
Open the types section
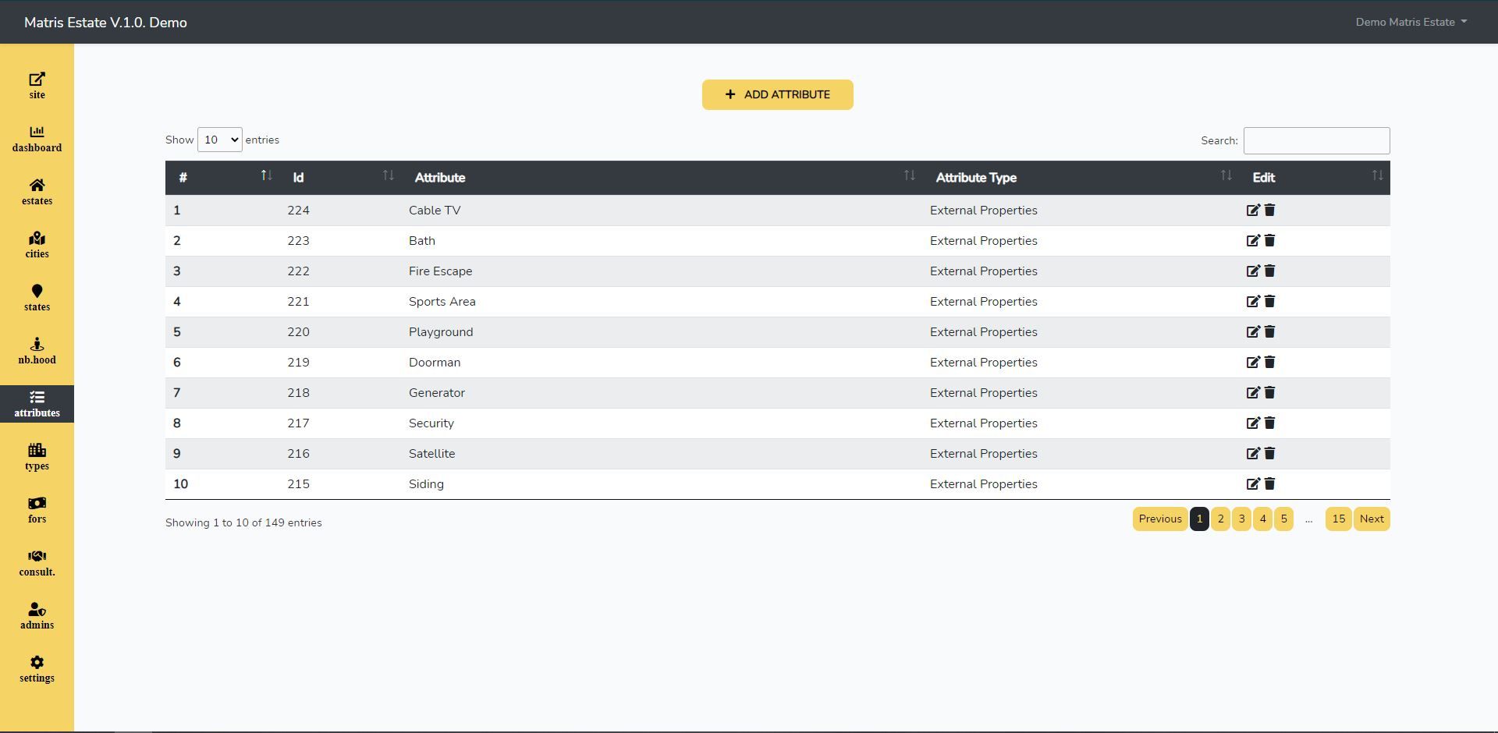pos(37,457)
